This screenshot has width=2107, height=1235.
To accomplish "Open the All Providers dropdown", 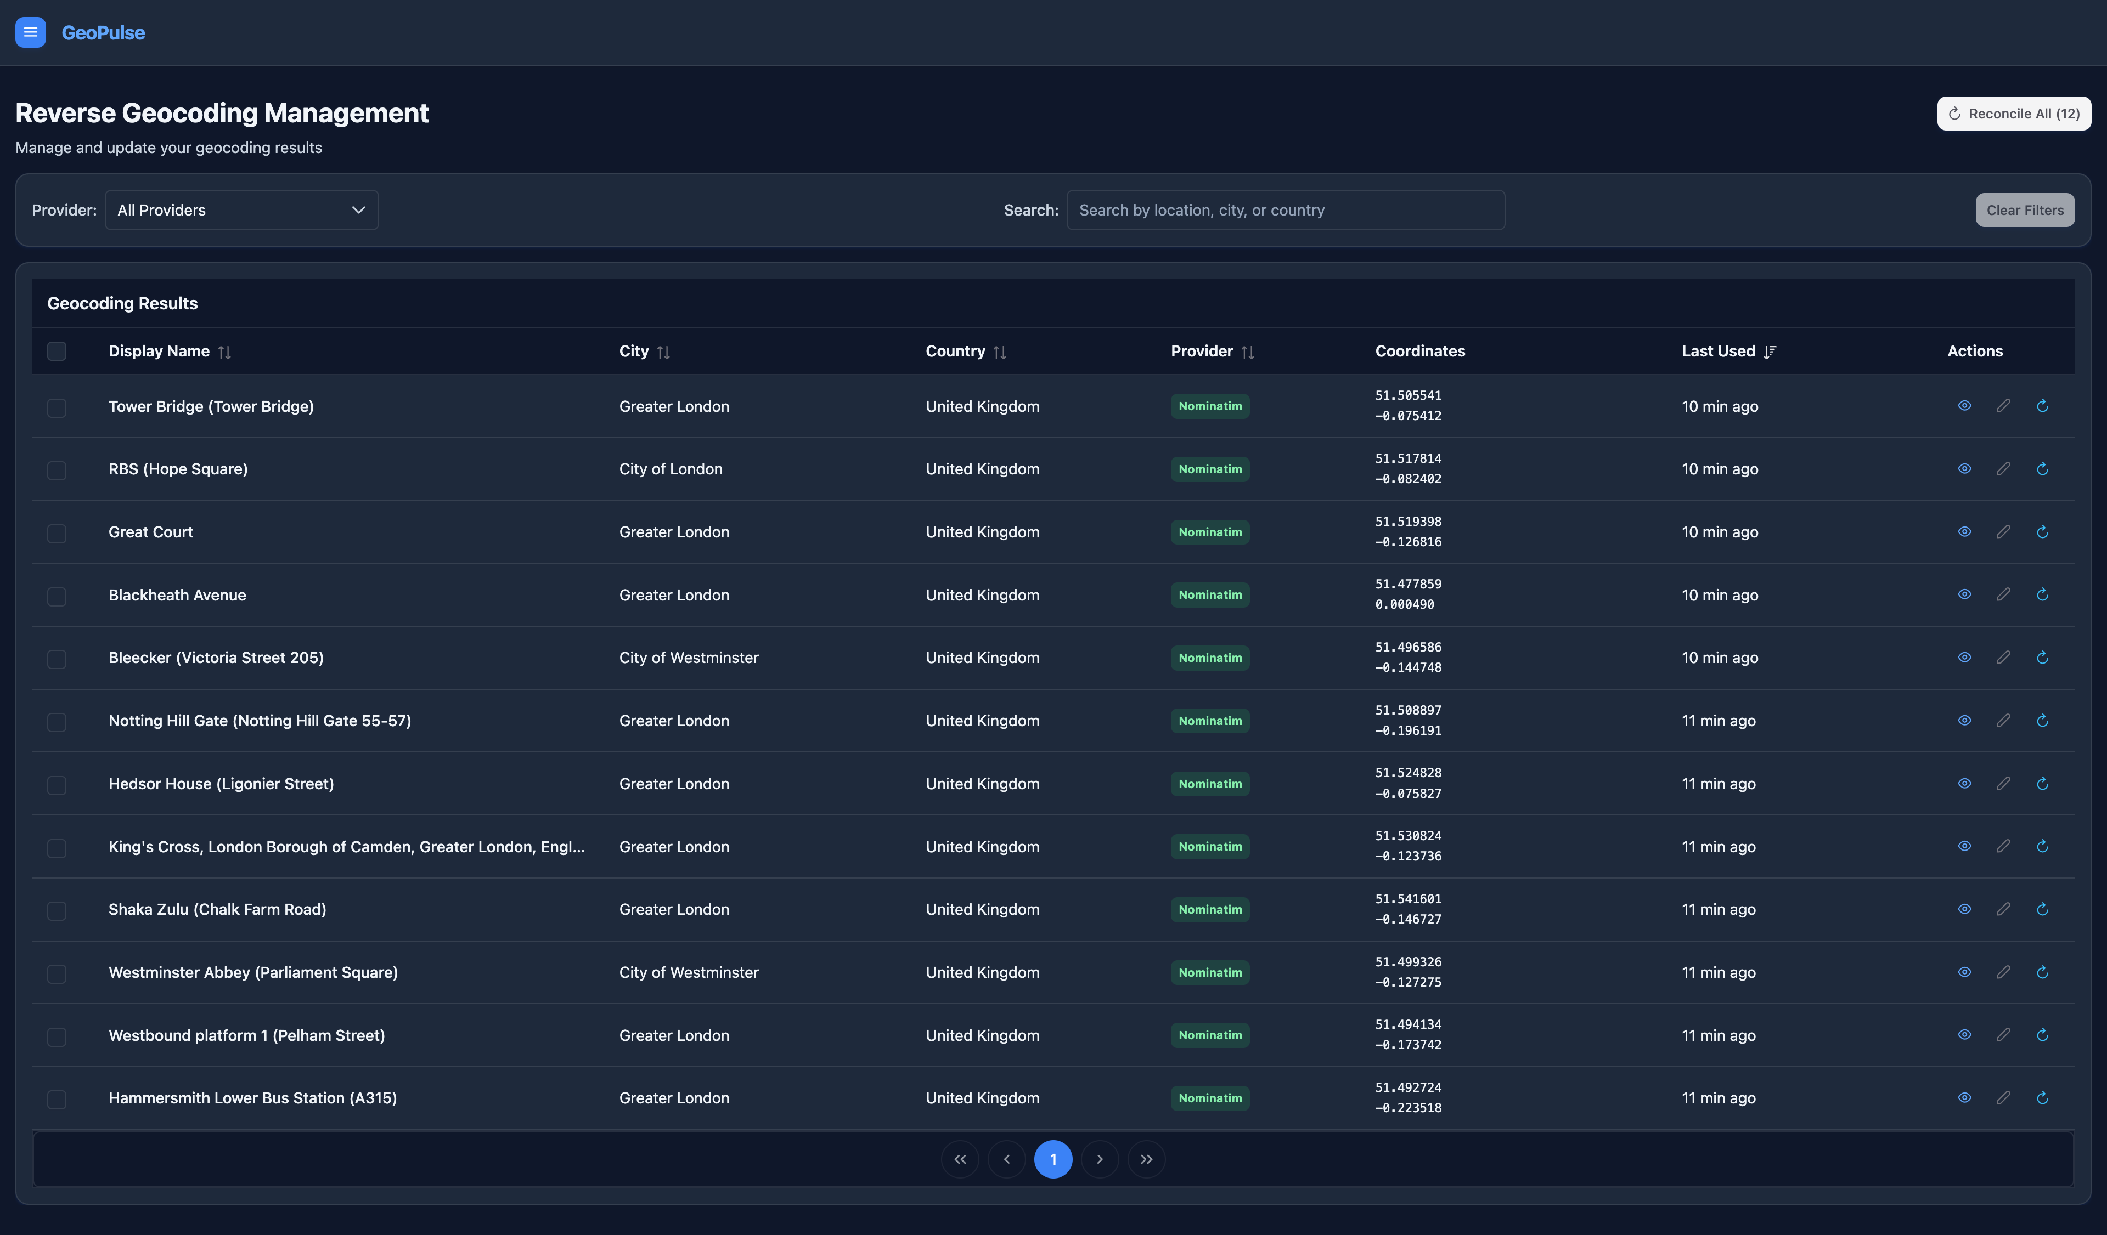I will click(x=241, y=209).
